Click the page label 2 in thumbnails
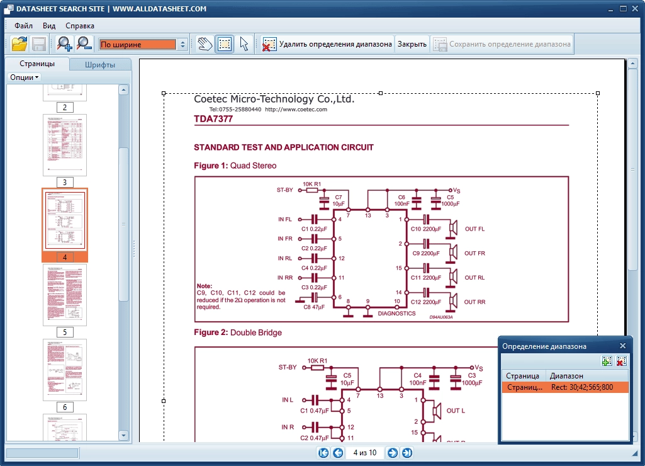The height and width of the screenshot is (466, 645). point(65,108)
